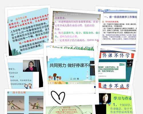The width and height of the screenshot is (143, 114).
Task: Click the 二(2)班 class label
Action: (74, 79)
